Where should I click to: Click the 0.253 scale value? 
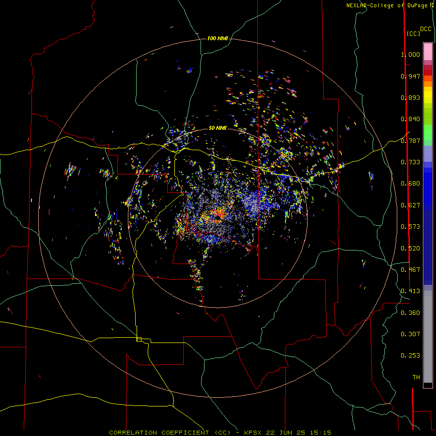[410, 356]
